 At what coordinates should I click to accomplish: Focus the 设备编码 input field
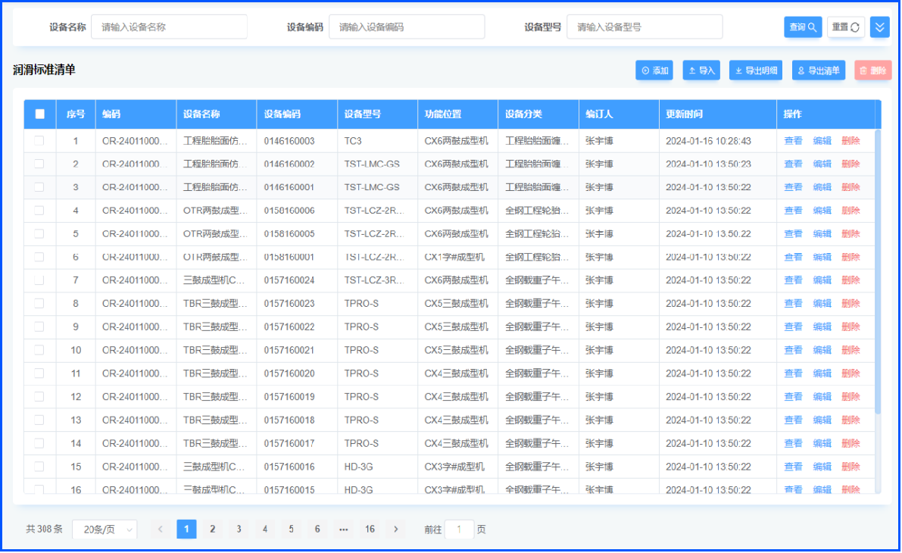coord(407,27)
